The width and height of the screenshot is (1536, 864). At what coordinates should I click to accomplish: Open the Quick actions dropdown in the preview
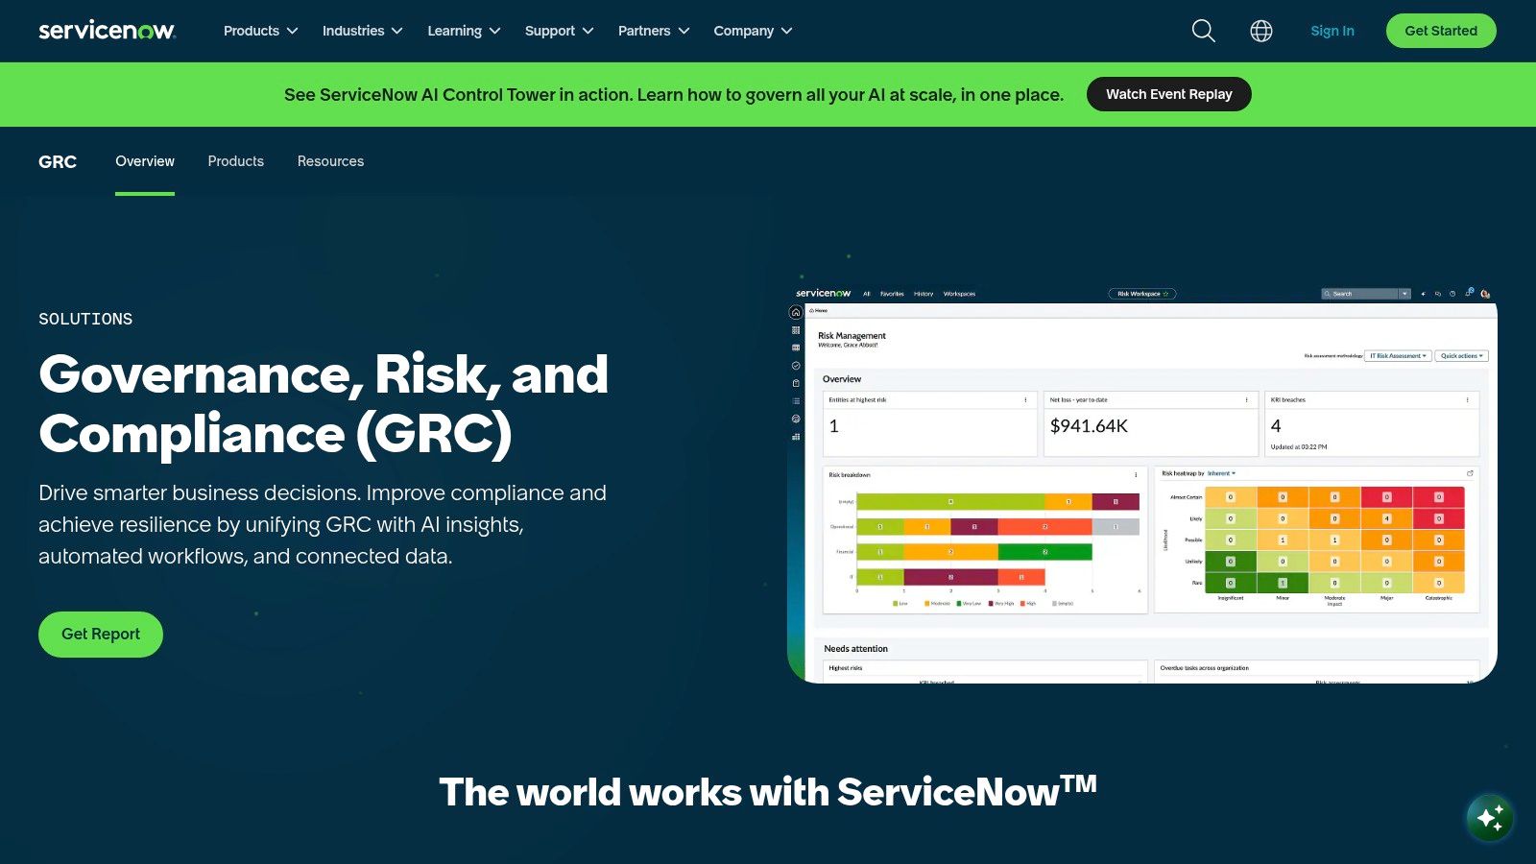1461,356
